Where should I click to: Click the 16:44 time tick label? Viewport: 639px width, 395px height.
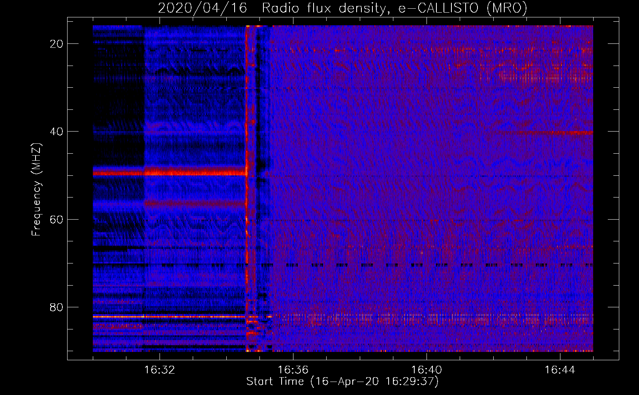[560, 370]
